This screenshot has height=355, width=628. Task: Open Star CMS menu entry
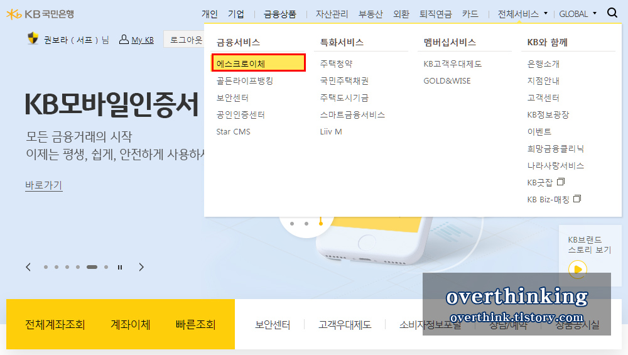point(233,131)
